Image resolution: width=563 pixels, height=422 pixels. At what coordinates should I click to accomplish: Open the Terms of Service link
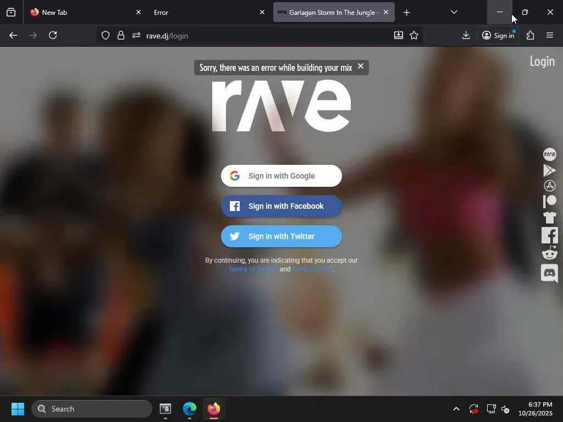[x=253, y=269]
